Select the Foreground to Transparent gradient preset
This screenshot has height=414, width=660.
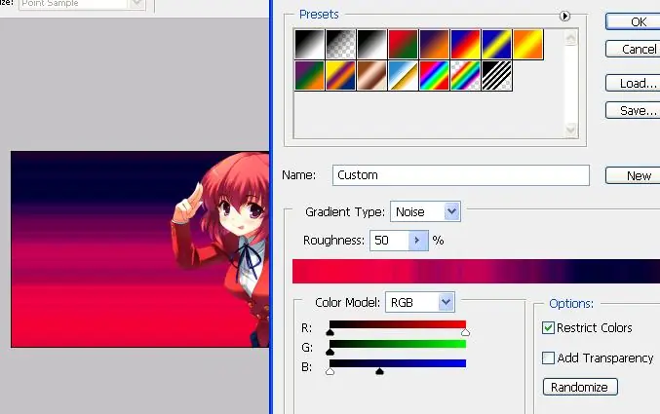click(340, 44)
